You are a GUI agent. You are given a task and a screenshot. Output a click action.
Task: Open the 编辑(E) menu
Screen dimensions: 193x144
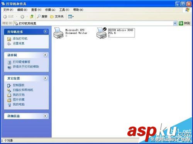click(x=22, y=10)
